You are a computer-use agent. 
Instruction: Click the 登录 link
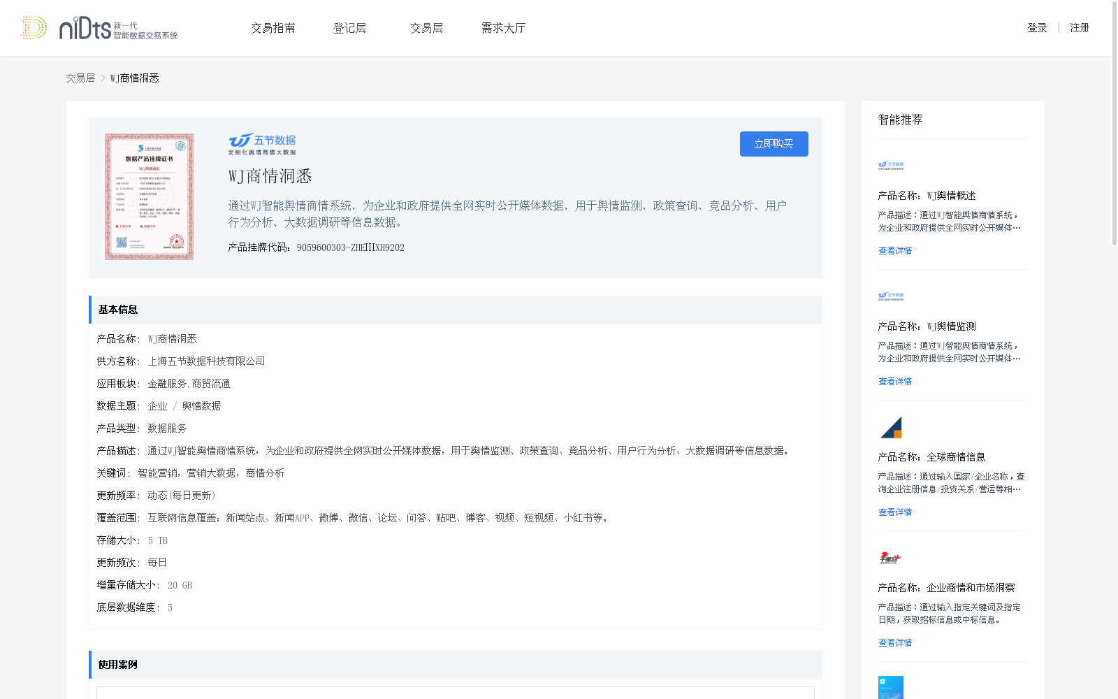coord(1037,28)
